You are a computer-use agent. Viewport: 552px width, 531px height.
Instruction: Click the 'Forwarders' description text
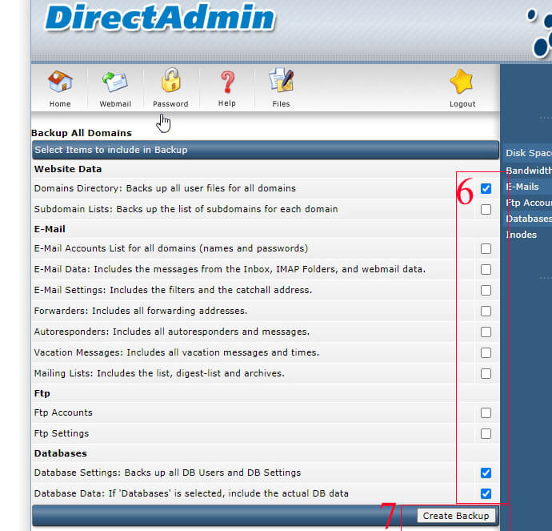click(x=141, y=311)
